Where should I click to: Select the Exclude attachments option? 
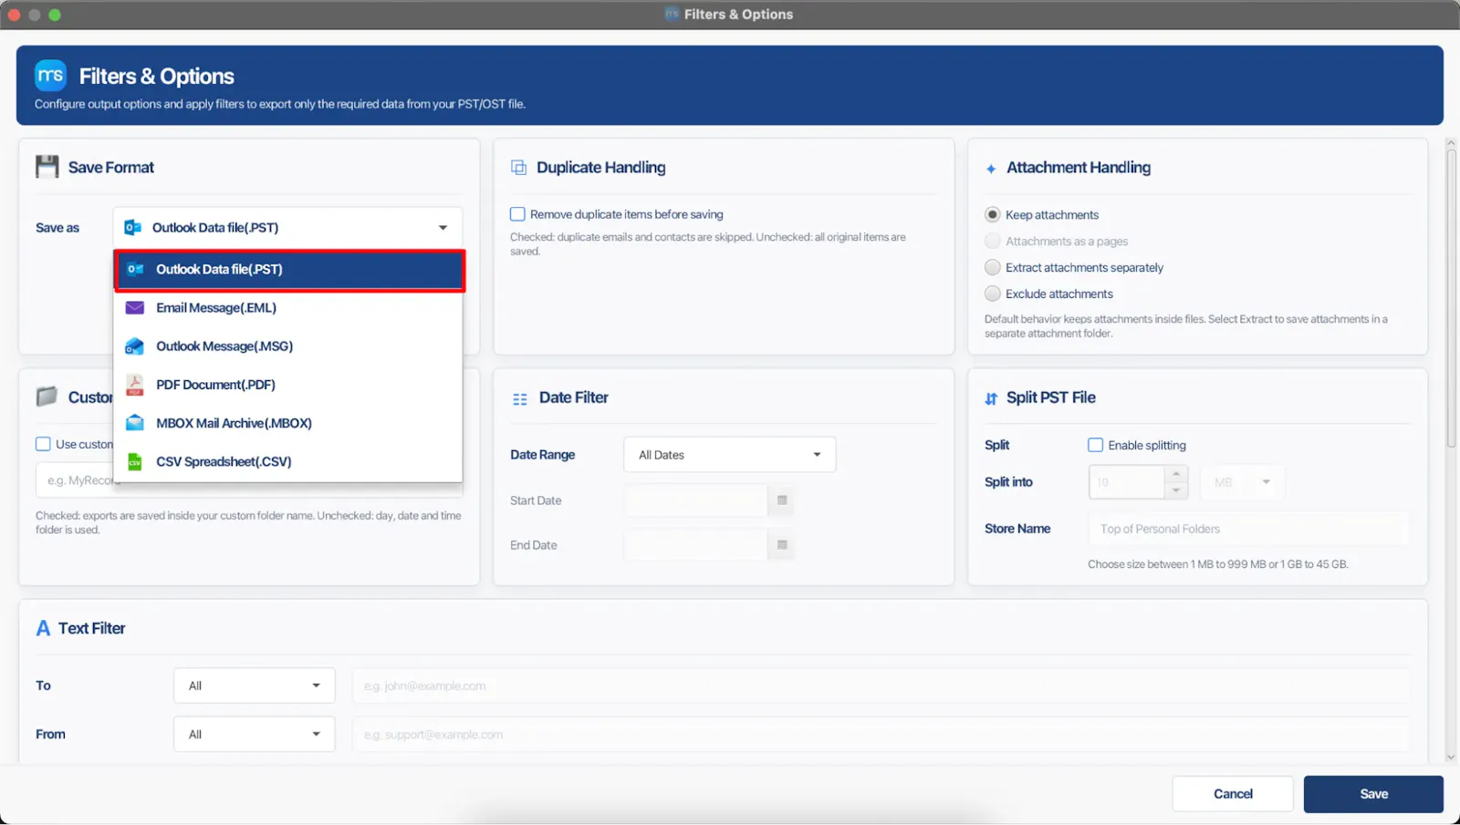tap(993, 294)
